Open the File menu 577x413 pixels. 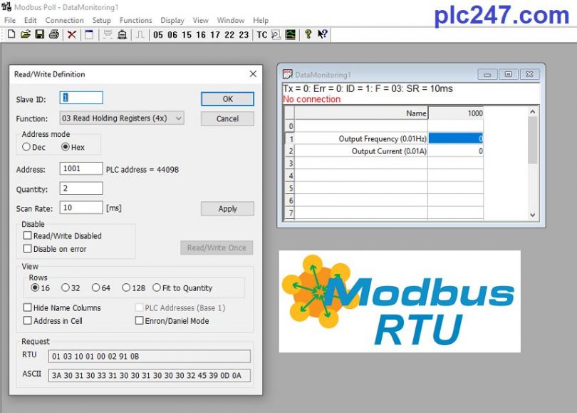pyautogui.click(x=10, y=20)
